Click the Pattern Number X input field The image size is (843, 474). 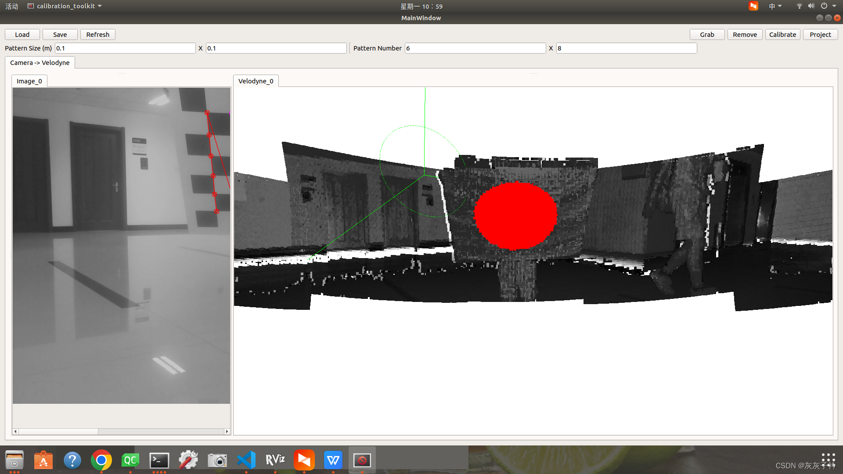click(x=626, y=48)
